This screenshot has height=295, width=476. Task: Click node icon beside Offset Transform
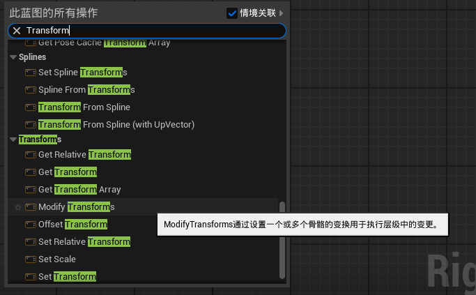point(31,225)
